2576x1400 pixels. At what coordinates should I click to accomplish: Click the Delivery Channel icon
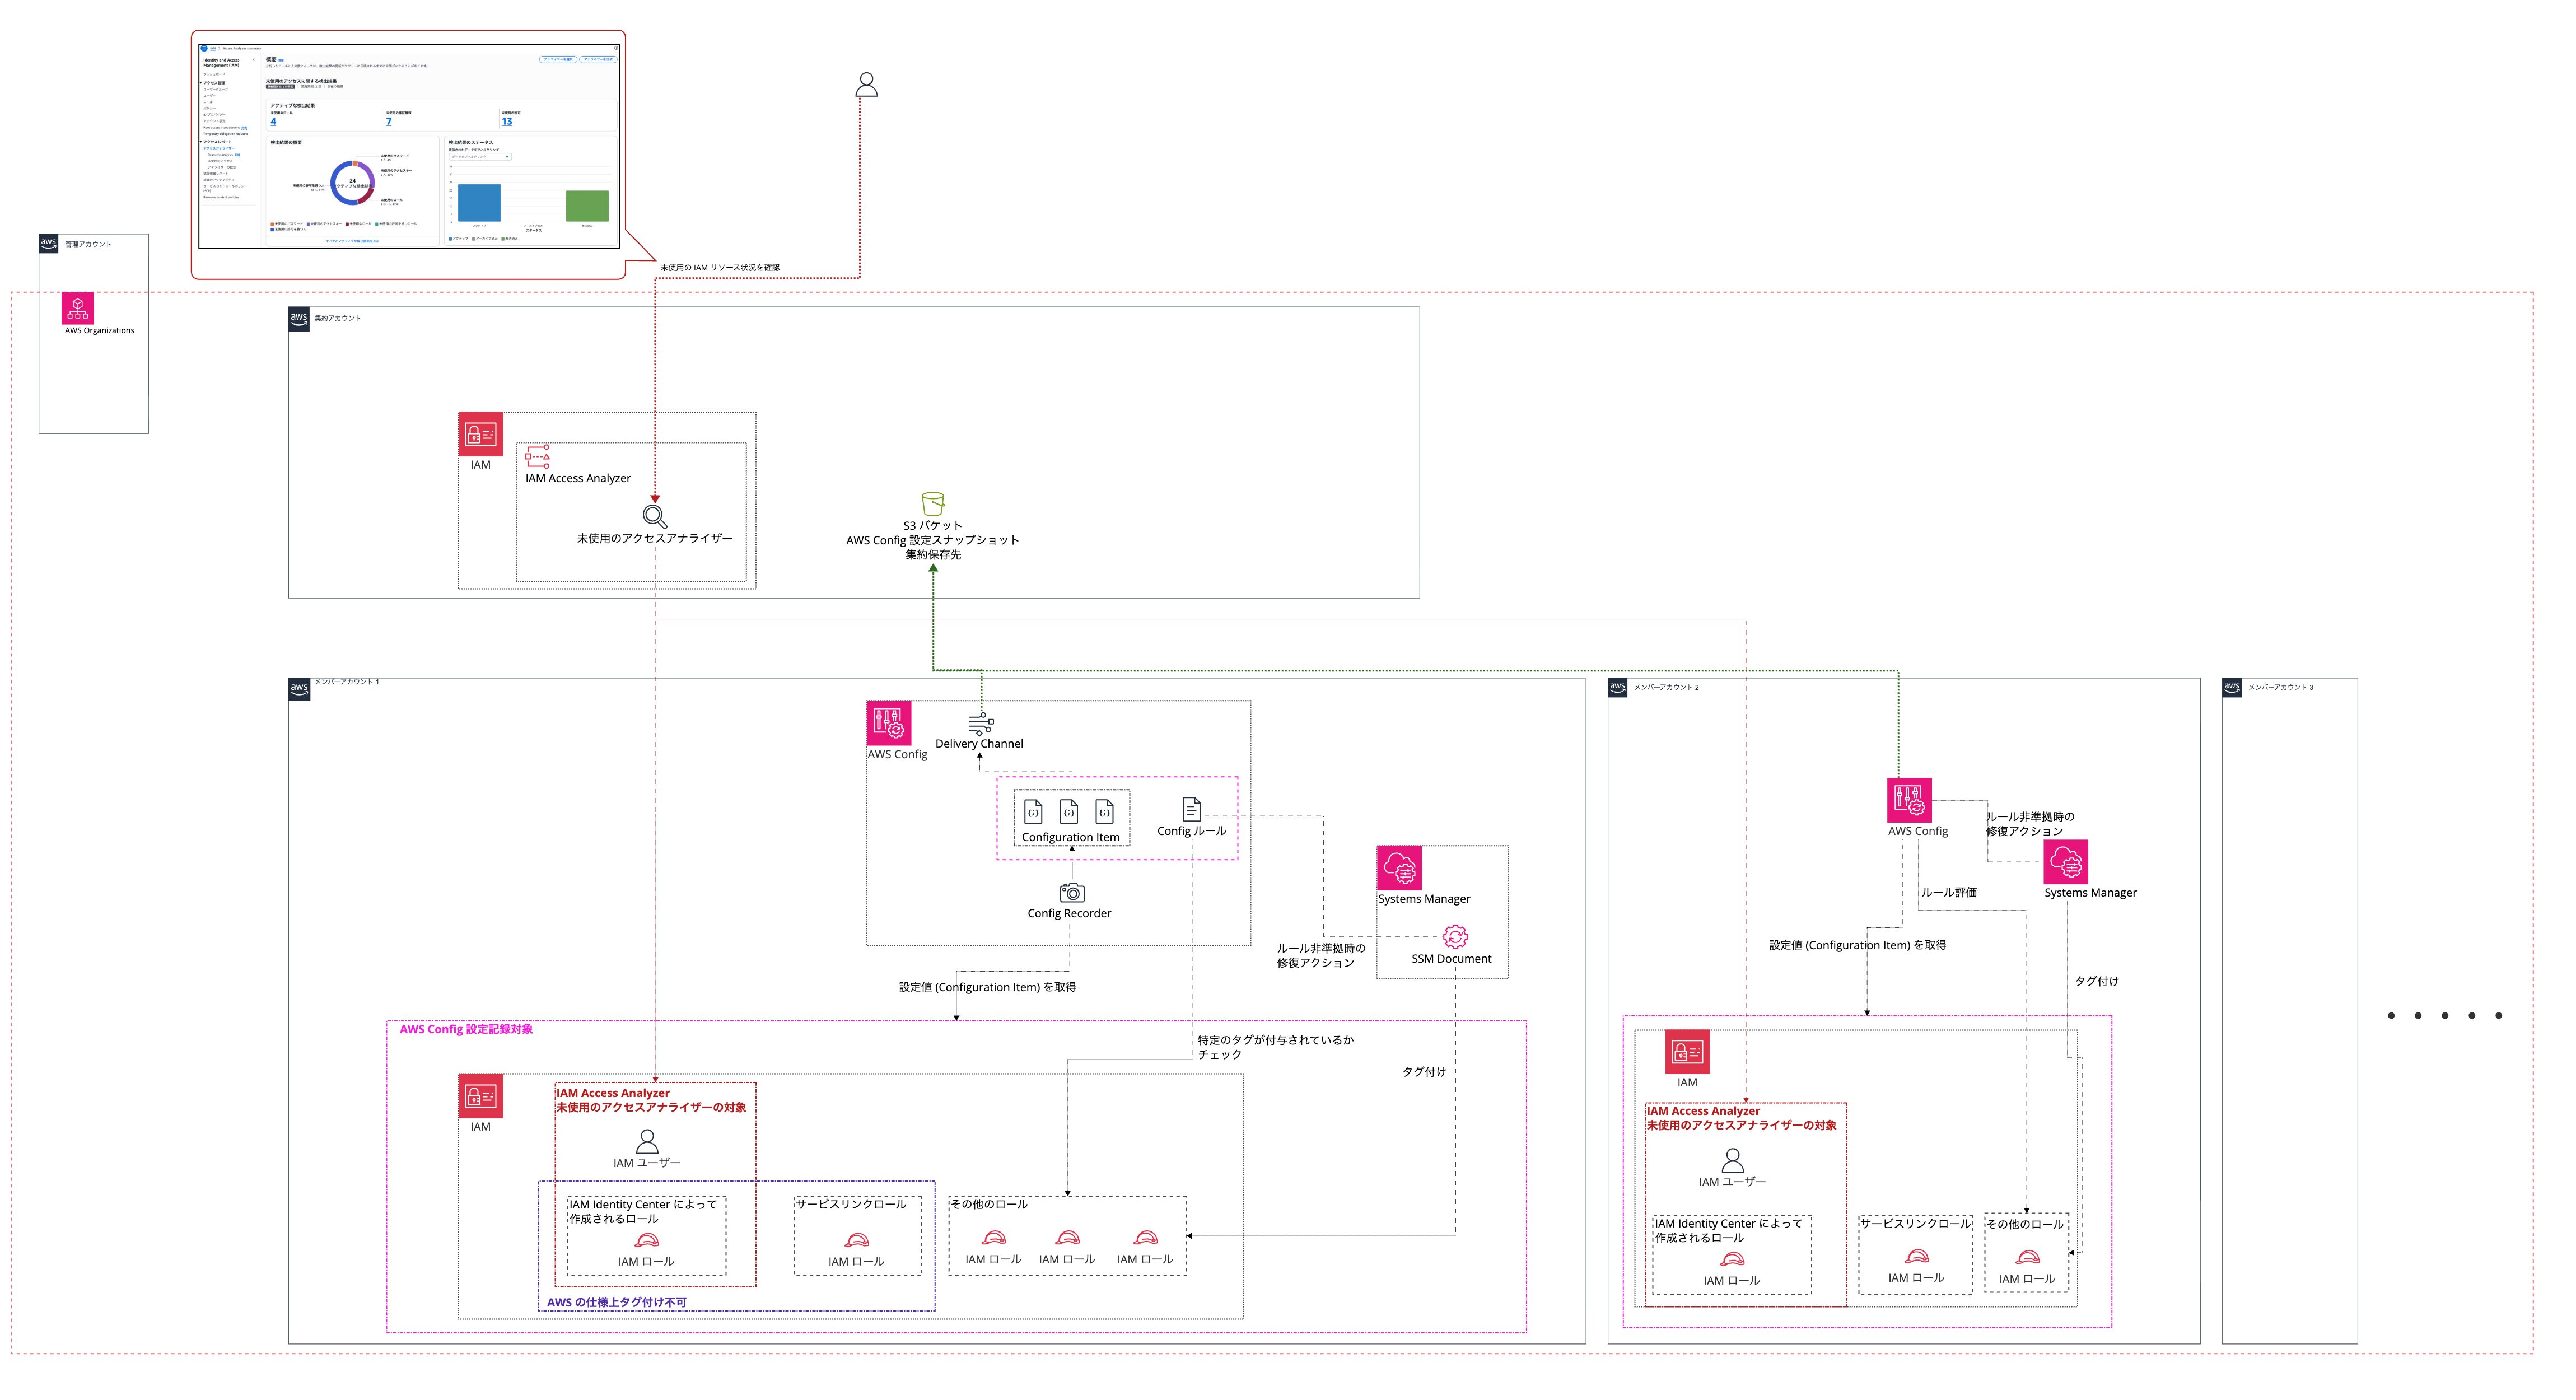[980, 724]
